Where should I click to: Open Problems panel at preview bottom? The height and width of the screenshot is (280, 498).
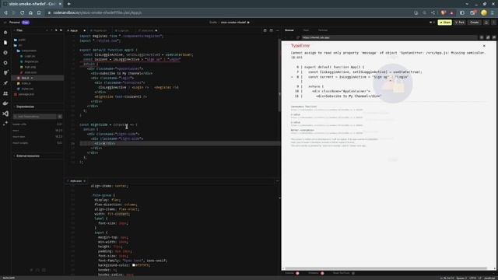(313, 273)
